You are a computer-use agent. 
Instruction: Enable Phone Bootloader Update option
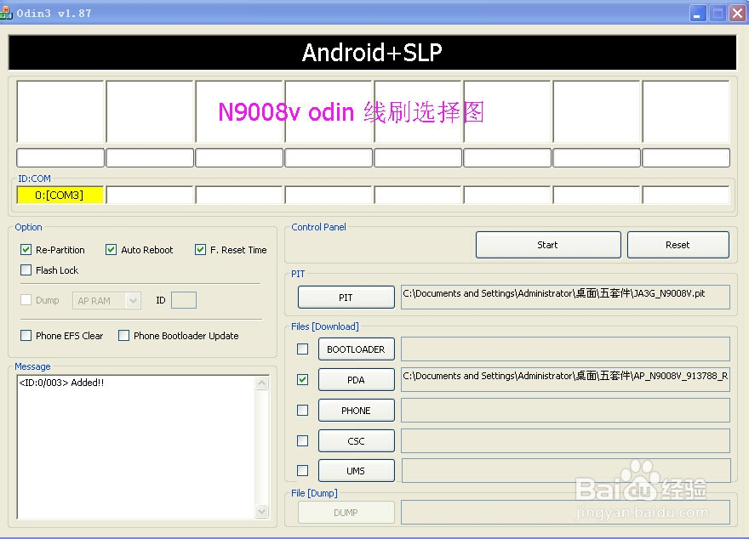(123, 335)
